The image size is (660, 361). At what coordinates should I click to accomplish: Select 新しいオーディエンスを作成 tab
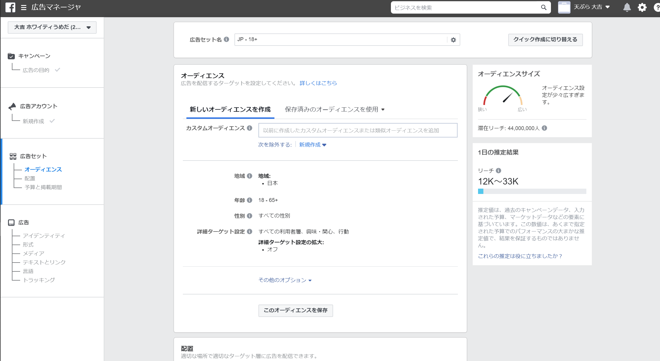[x=230, y=110]
